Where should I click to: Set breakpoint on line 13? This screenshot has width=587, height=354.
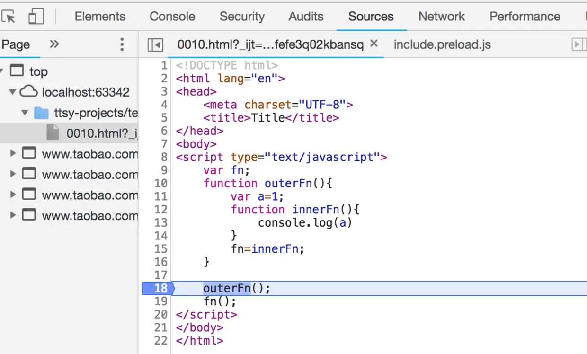[161, 222]
